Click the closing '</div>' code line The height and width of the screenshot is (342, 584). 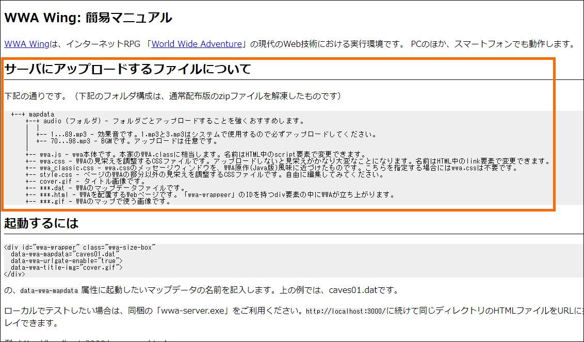point(14,274)
